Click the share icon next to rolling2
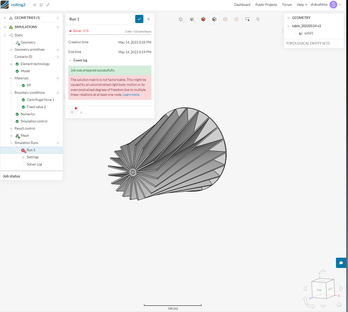 (x=35, y=5)
